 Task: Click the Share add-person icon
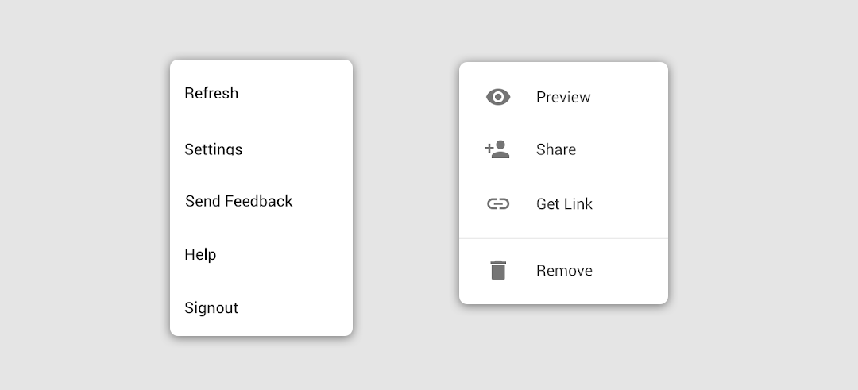(497, 149)
